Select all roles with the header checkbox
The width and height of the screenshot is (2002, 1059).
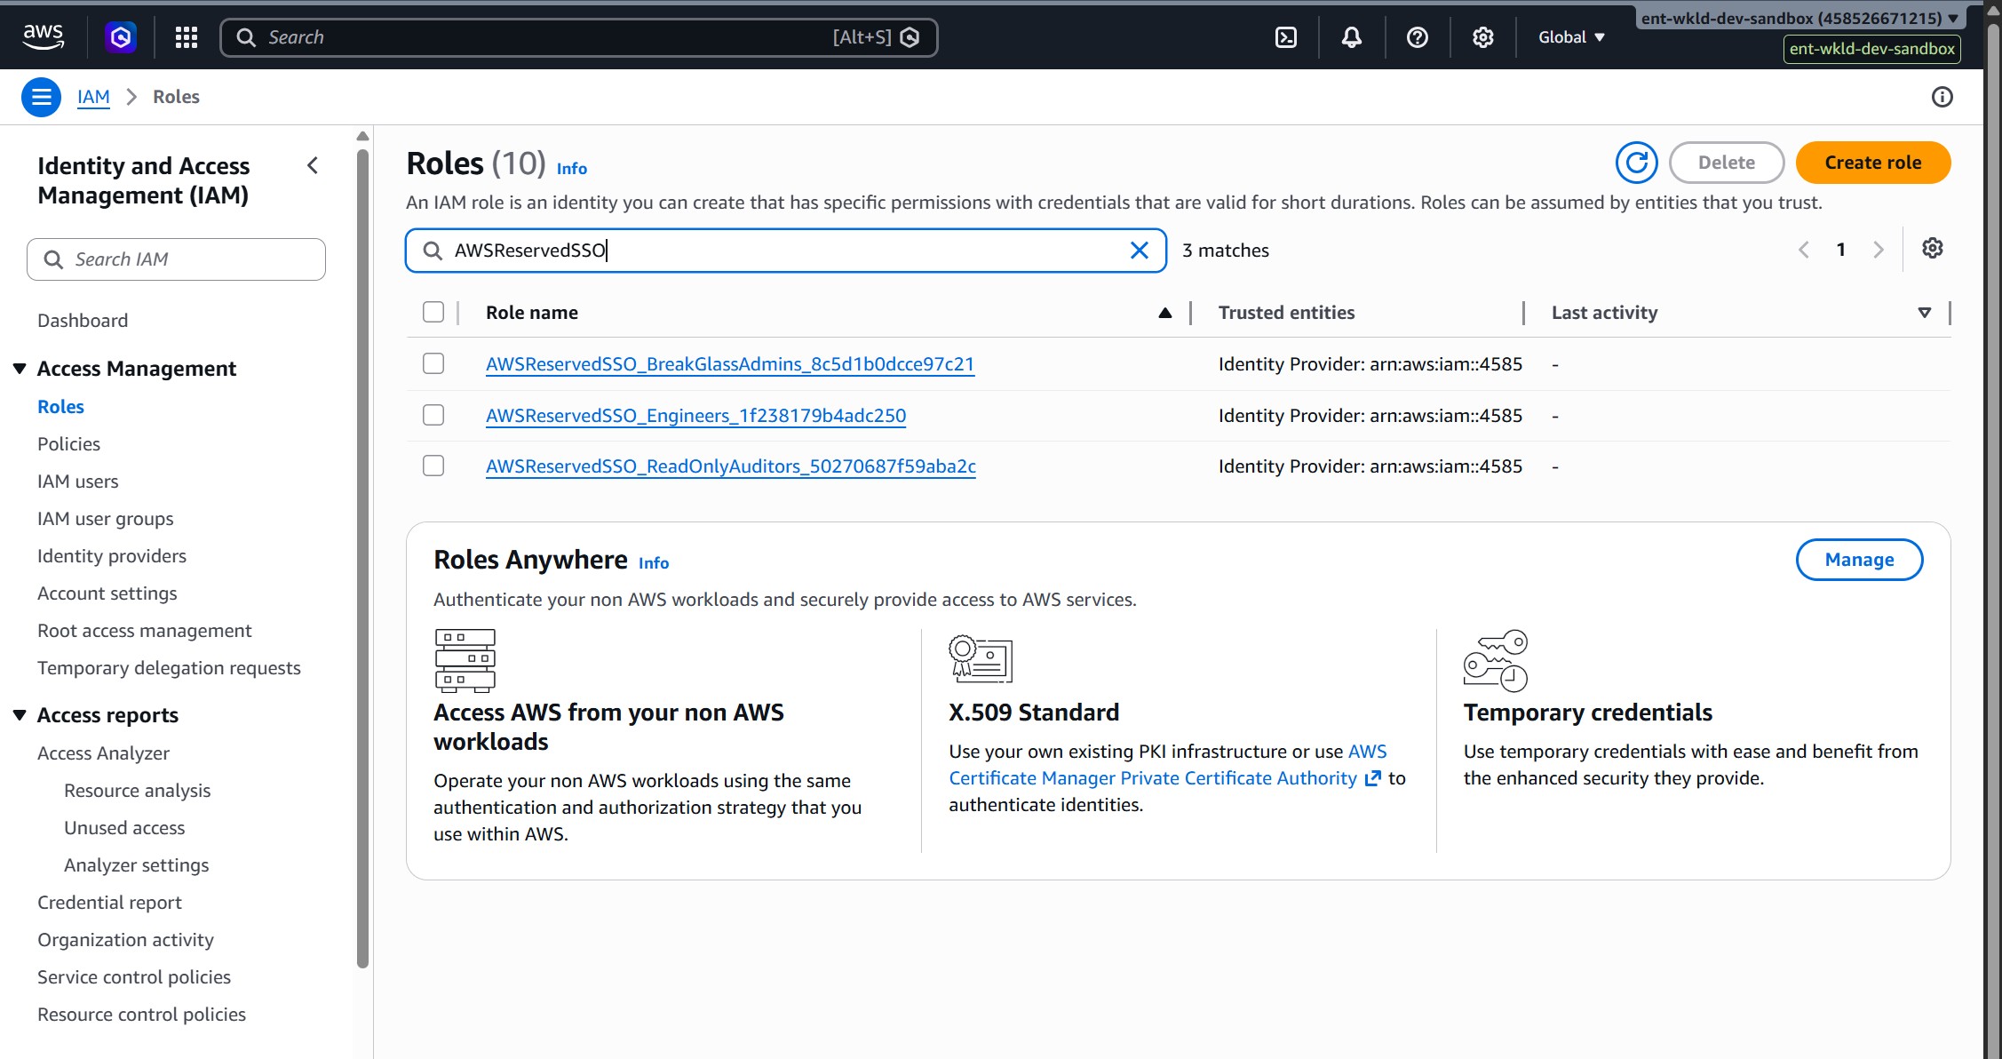click(x=433, y=312)
